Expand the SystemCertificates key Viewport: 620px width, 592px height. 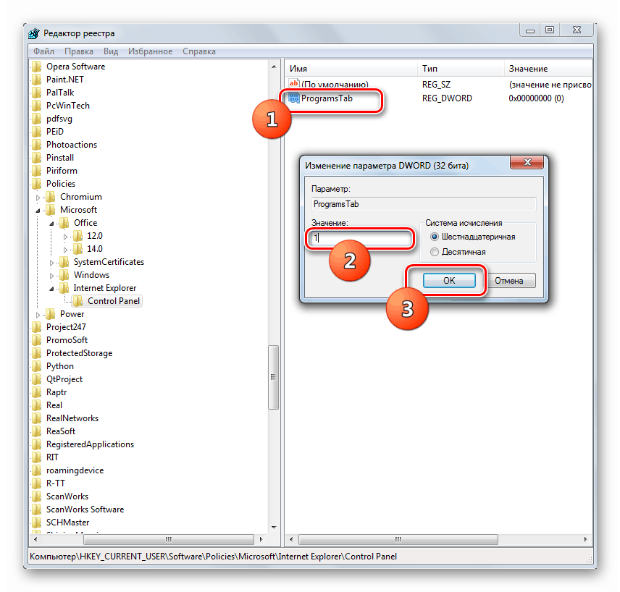pyautogui.click(x=52, y=263)
